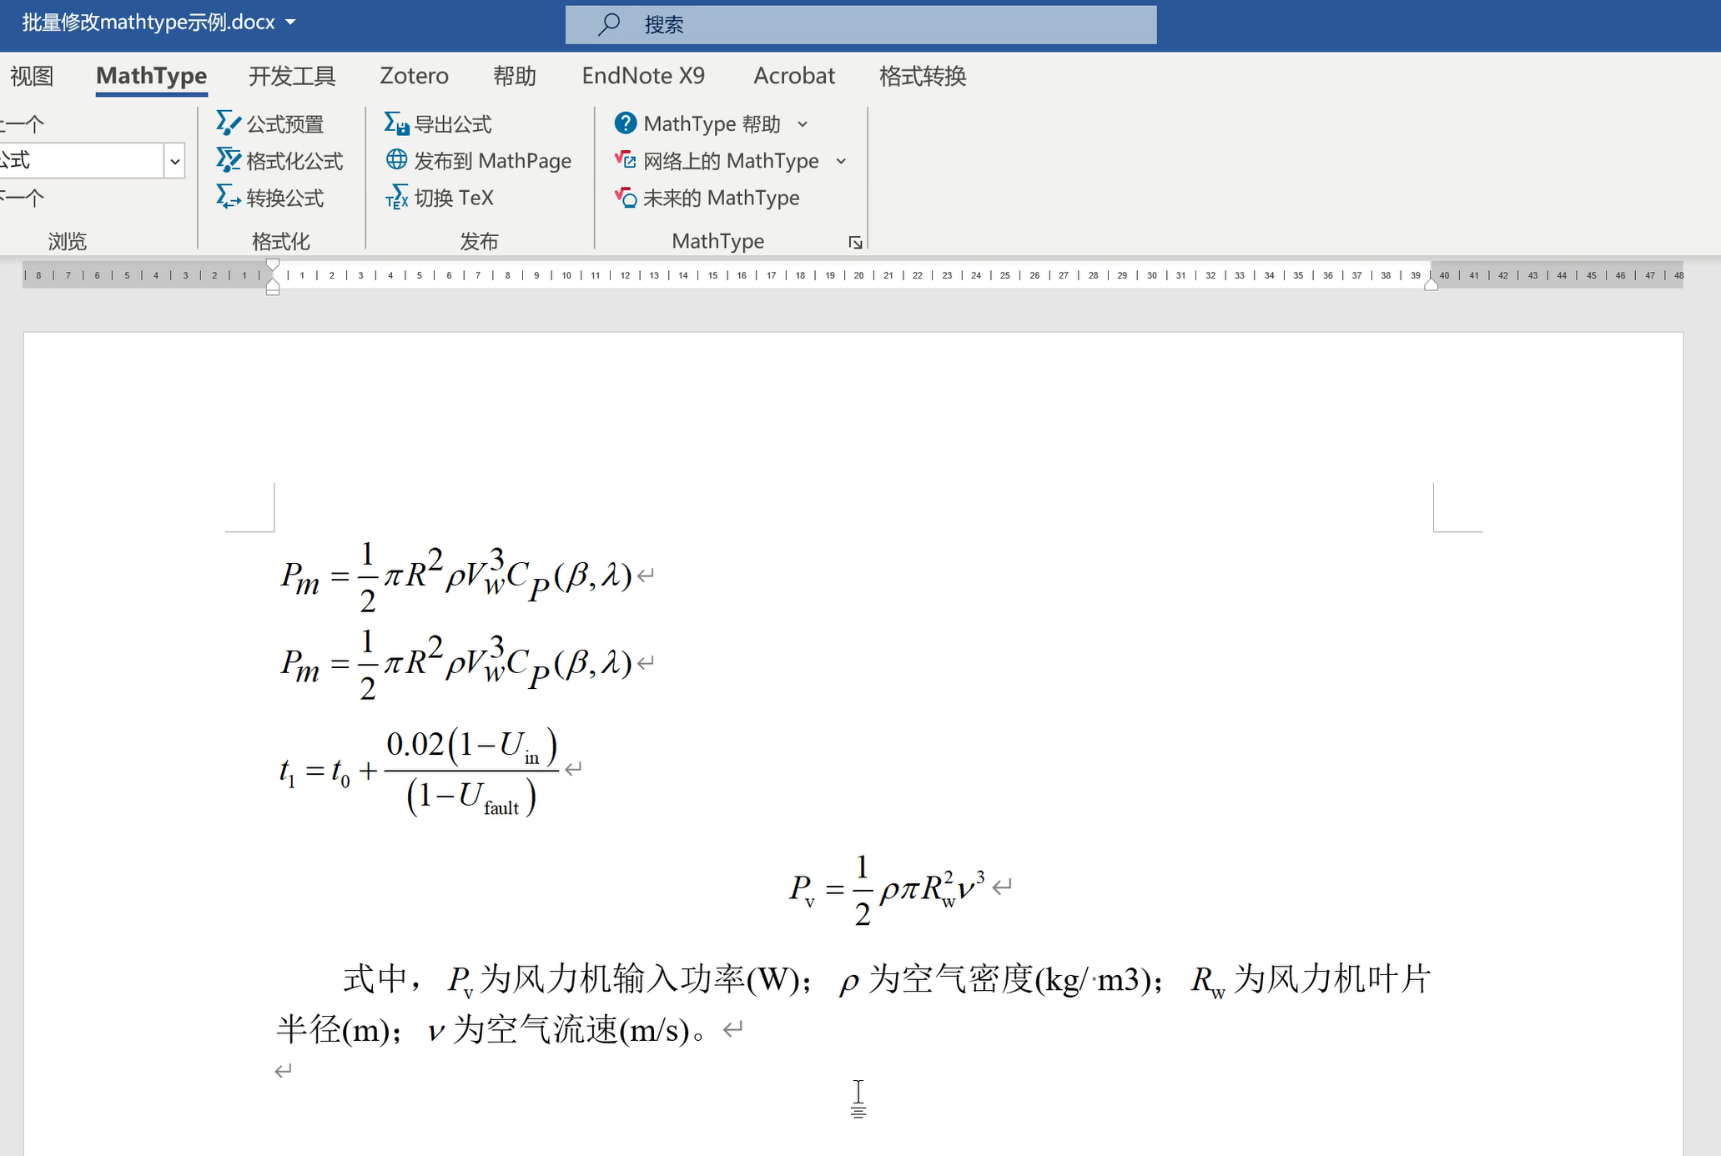Open the document title dropdown arrow
This screenshot has width=1721, height=1156.
tap(290, 23)
